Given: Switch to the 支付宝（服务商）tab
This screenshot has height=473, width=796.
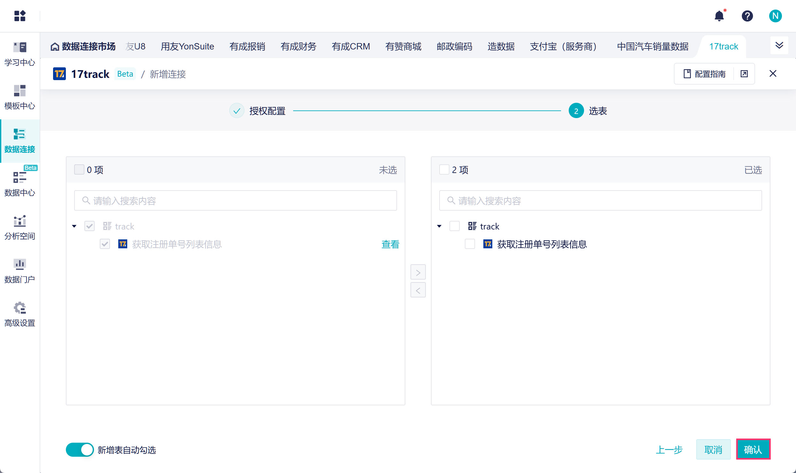Looking at the screenshot, I should click(x=566, y=47).
